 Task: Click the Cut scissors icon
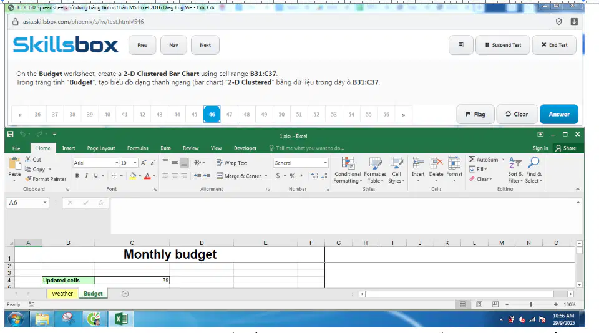pos(28,159)
